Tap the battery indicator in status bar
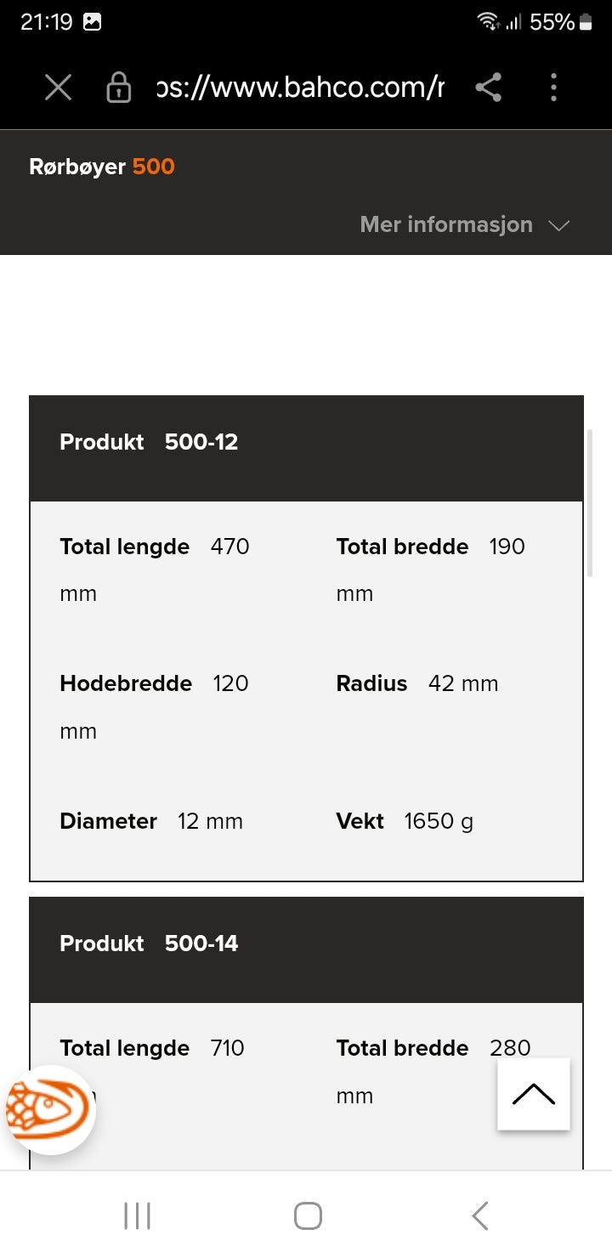This screenshot has height=1258, width=612. pyautogui.click(x=586, y=23)
